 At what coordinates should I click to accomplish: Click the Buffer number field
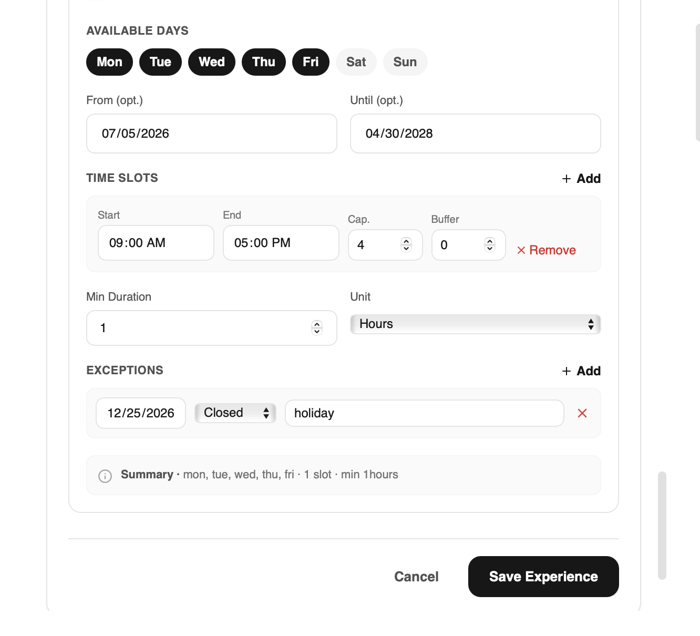click(469, 245)
